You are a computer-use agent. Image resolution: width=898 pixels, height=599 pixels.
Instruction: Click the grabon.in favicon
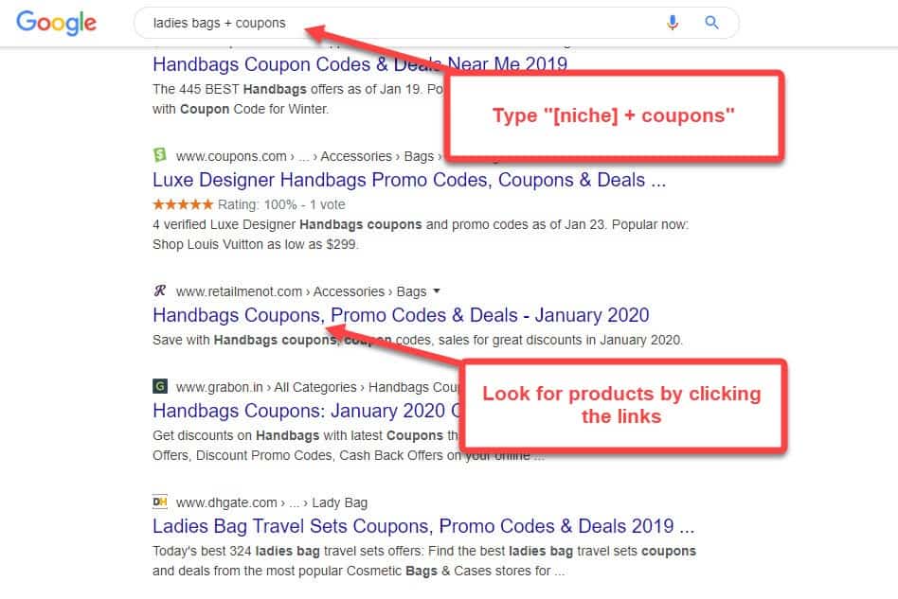[159, 386]
